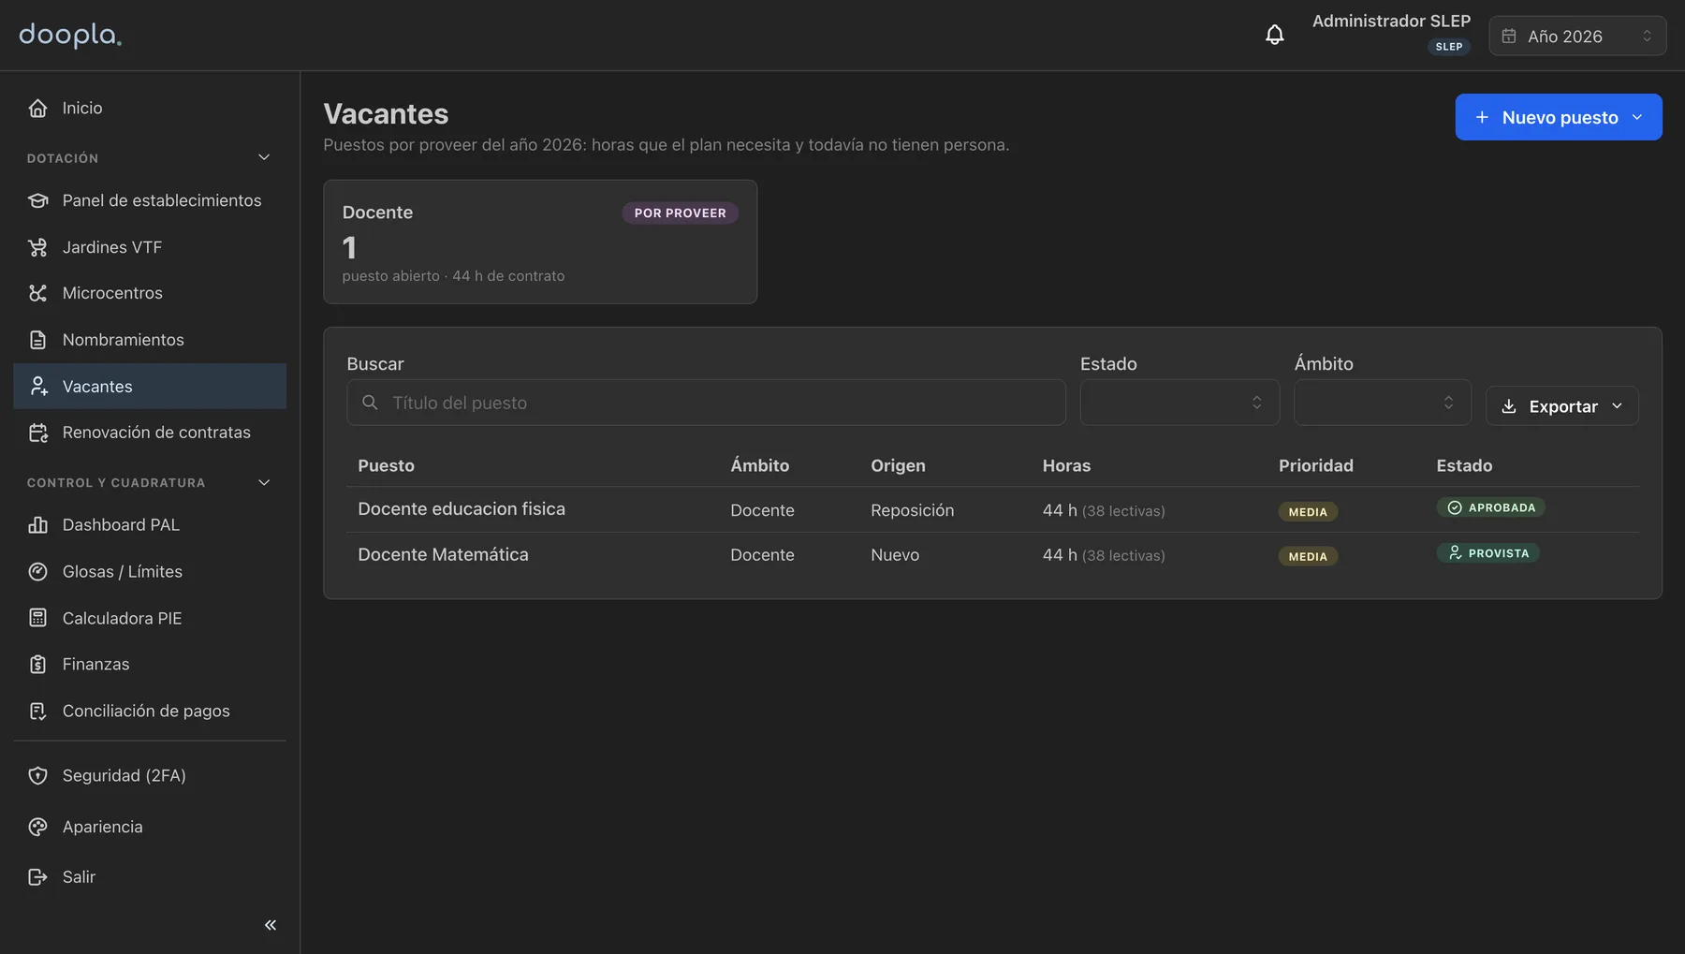Click the Microcentros network icon
The image size is (1685, 954).
(x=37, y=293)
